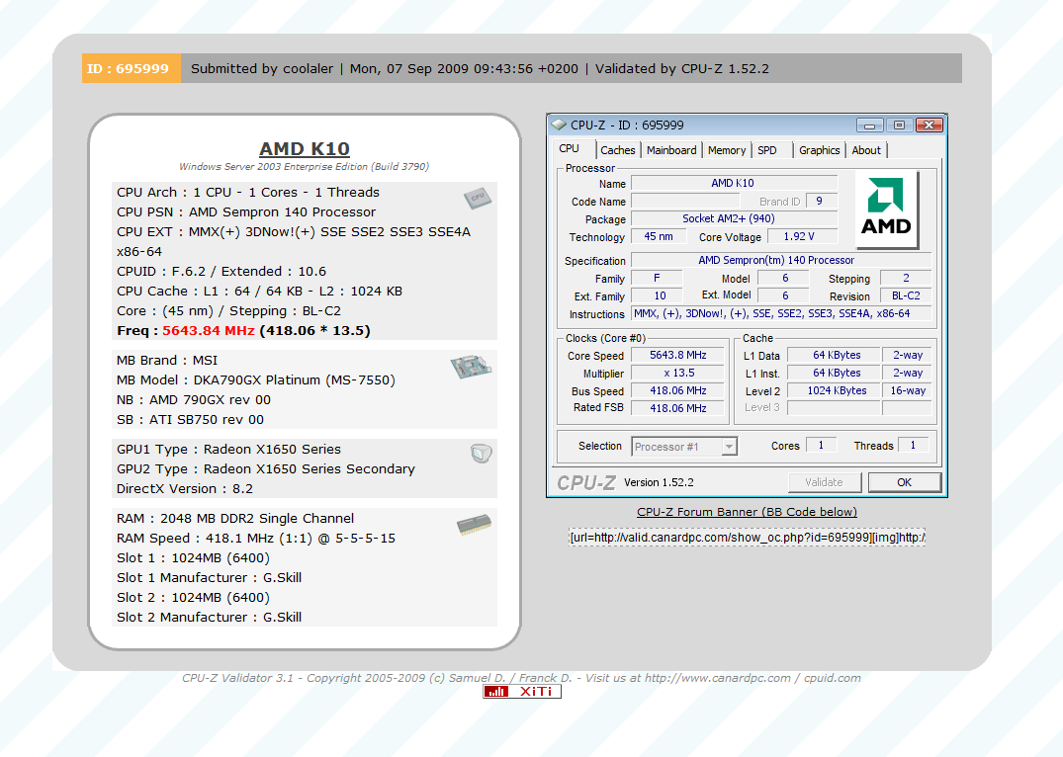Click the ID : 695999 orange badge
The image size is (1063, 757).
click(x=131, y=68)
